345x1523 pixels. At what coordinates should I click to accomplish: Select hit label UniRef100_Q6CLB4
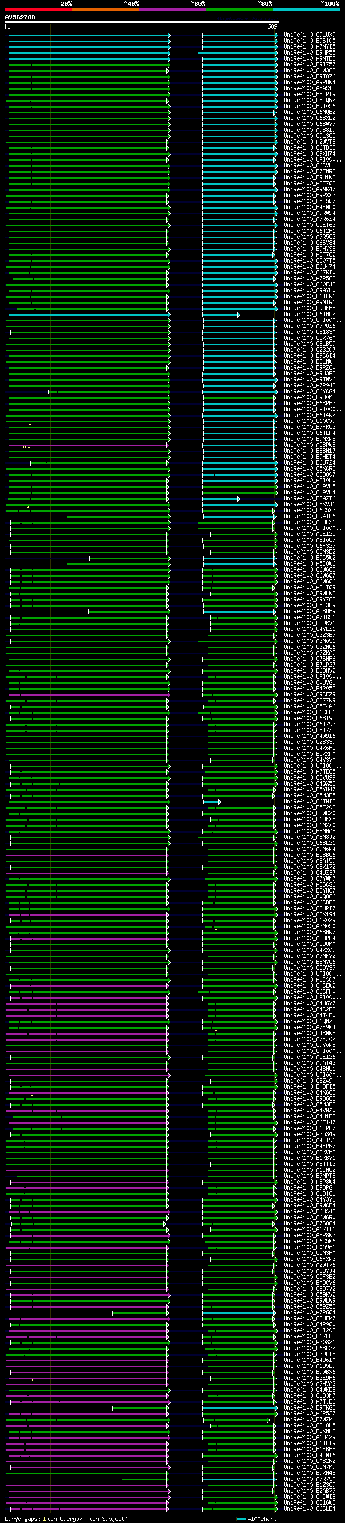pos(309,1508)
